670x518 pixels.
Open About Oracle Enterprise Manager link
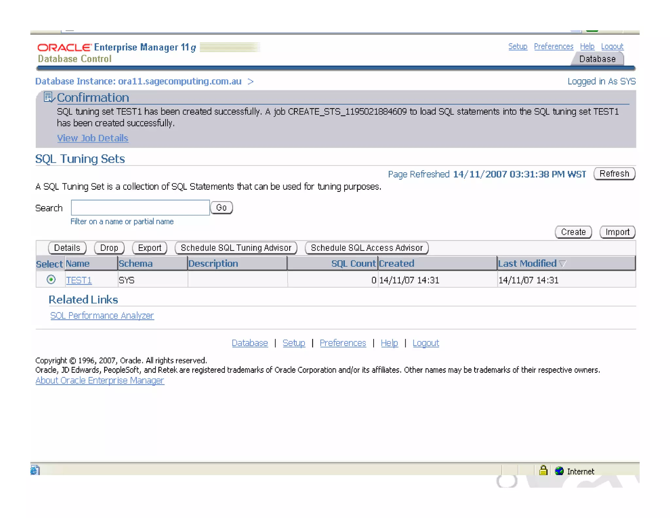pyautogui.click(x=100, y=380)
